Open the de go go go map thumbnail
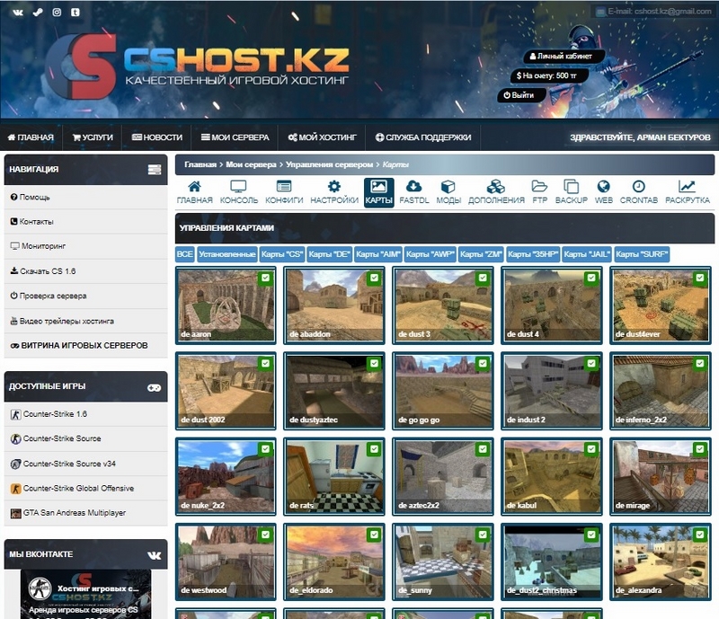 [x=443, y=391]
